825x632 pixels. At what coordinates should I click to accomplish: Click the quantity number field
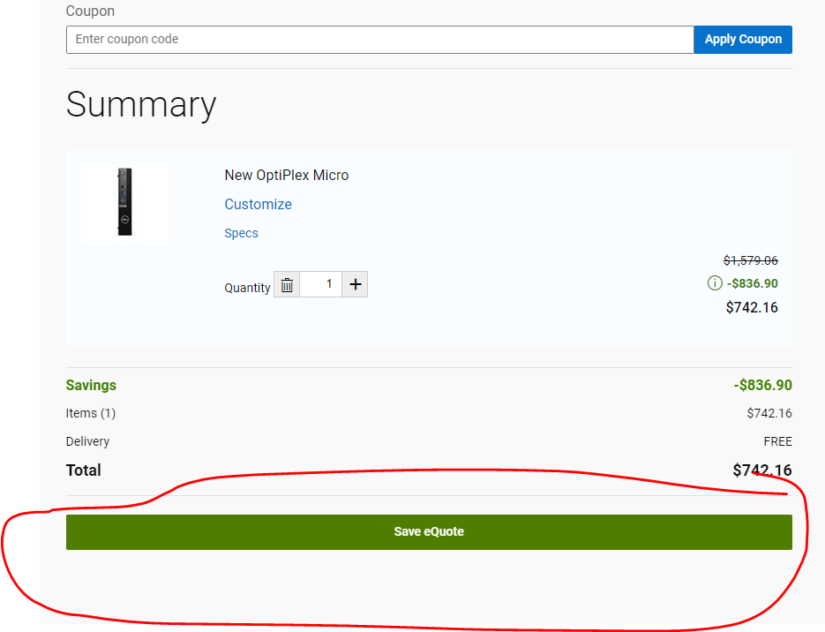[321, 284]
